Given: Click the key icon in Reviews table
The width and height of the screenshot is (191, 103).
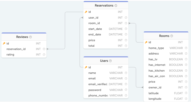Looking at the screenshot, I should coord(4,43).
